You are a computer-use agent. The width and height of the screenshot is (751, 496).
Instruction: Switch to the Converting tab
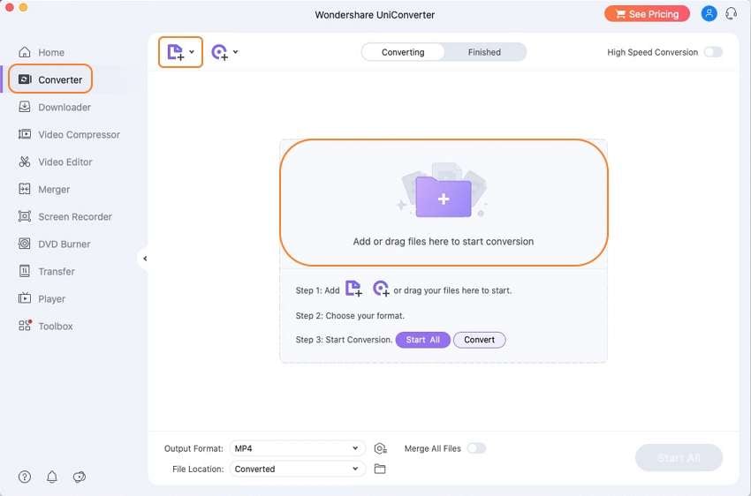tap(403, 52)
